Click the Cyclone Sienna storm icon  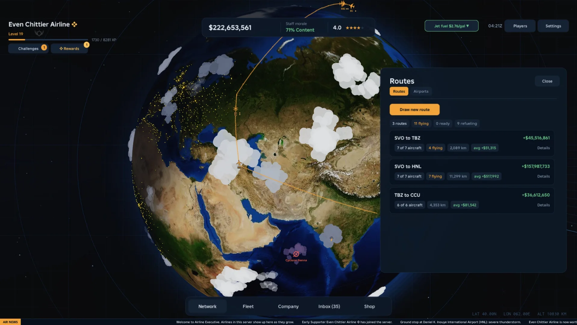pos(296,254)
